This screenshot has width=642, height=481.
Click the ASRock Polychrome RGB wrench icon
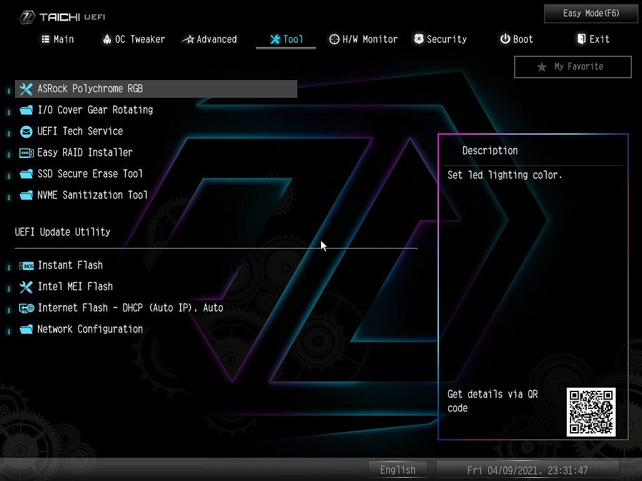26,89
